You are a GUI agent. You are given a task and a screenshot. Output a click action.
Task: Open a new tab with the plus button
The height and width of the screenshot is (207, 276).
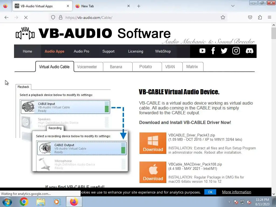tap(139, 6)
